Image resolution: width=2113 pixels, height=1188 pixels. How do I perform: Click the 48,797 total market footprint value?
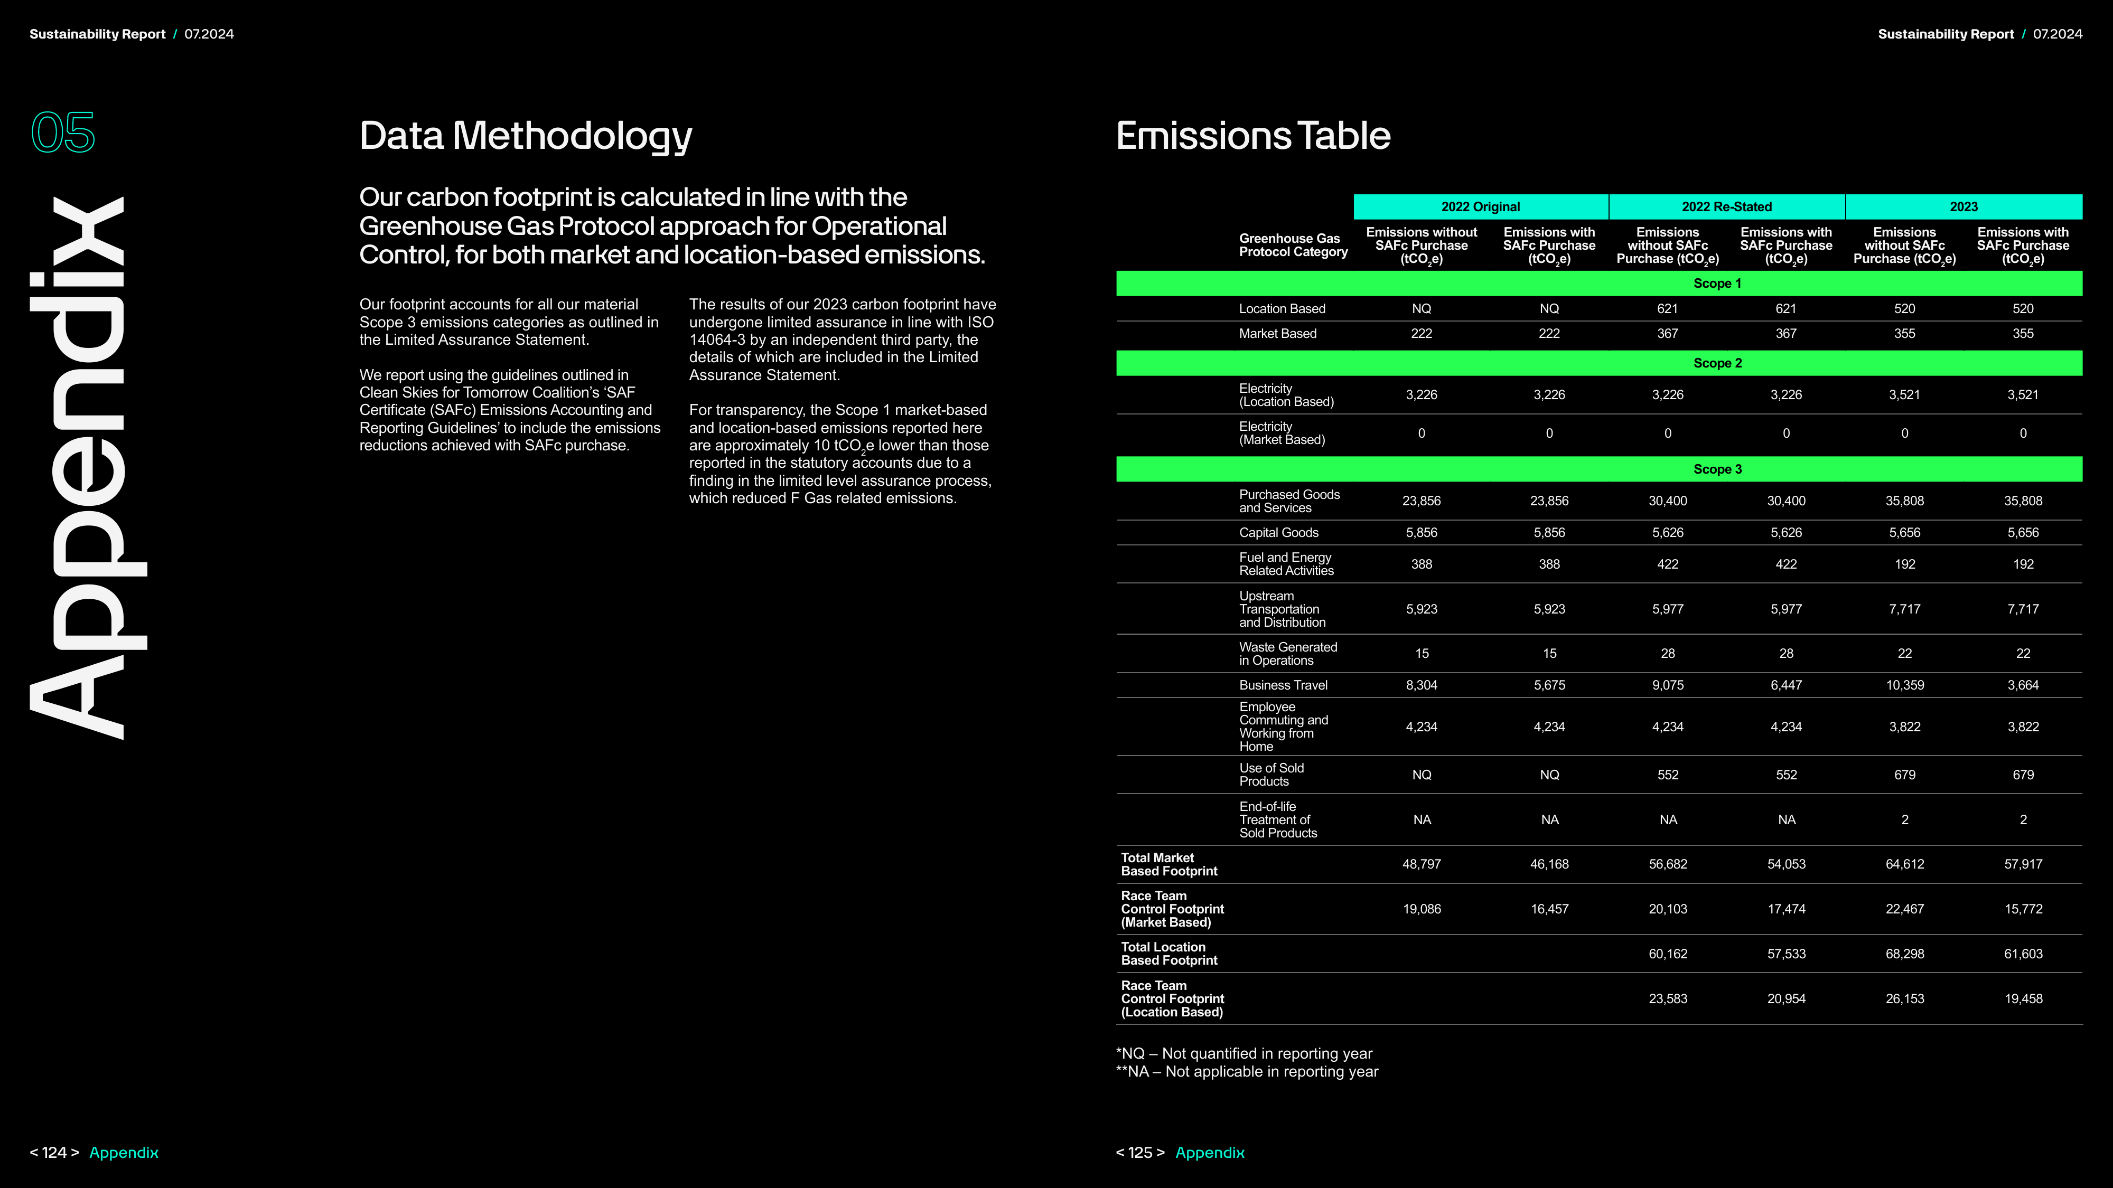pos(1422,864)
